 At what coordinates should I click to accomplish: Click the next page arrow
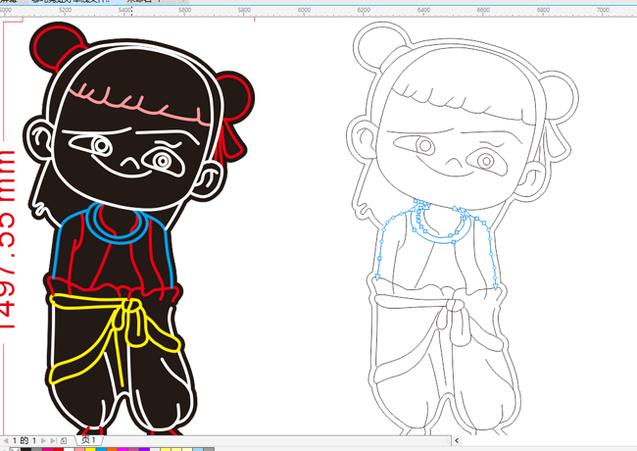(43, 441)
